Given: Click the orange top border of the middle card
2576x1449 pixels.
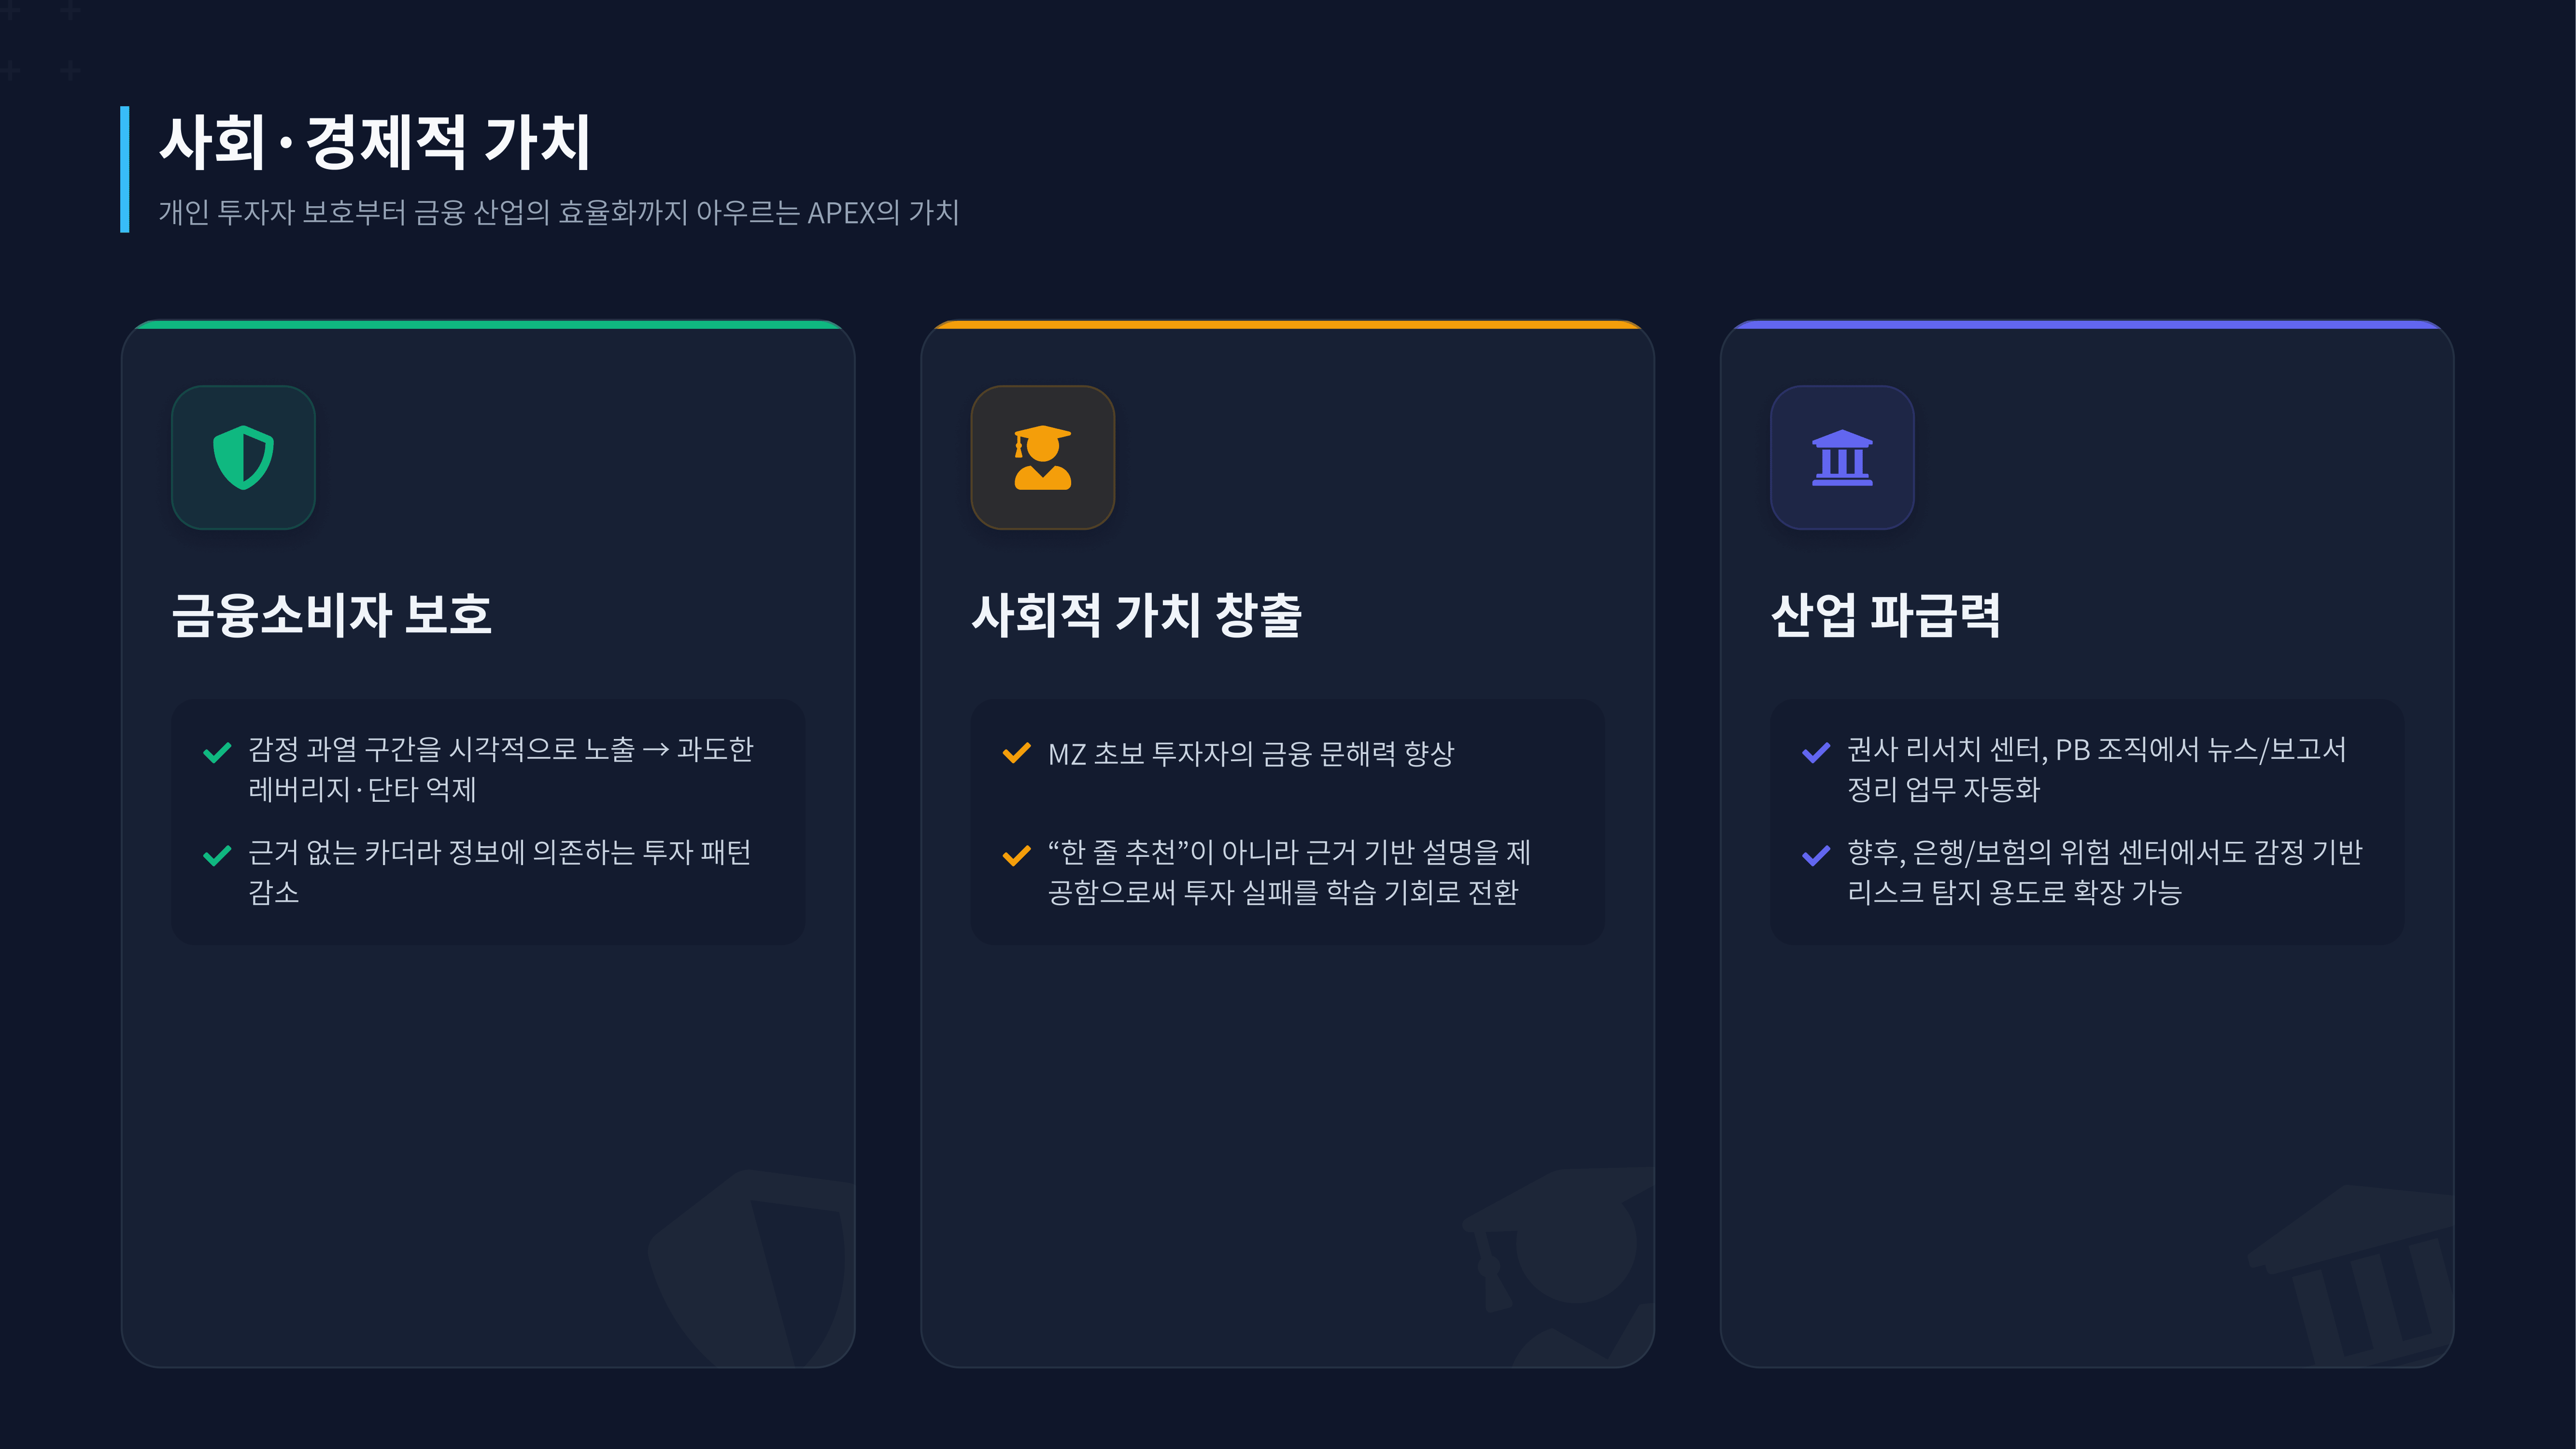Looking at the screenshot, I should coord(1287,324).
